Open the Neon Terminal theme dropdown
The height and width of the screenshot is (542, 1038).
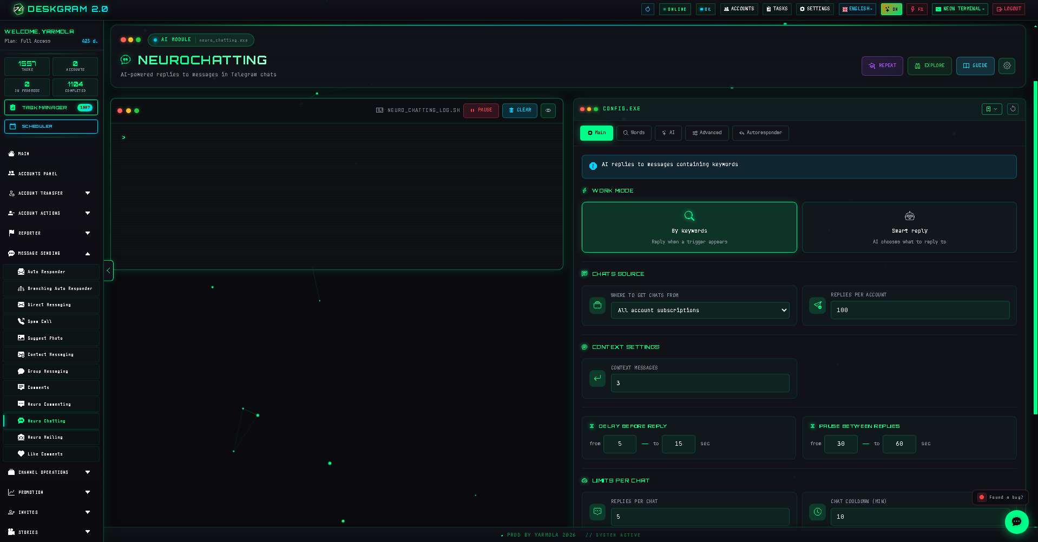point(960,9)
